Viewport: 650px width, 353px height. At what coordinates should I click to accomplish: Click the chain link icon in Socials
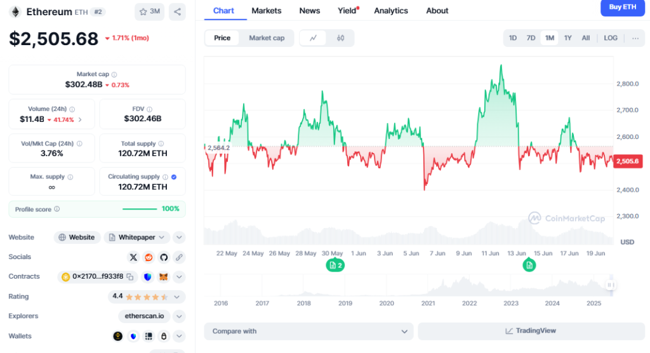coord(179,257)
